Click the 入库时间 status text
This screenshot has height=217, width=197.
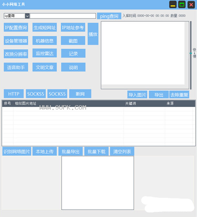(x=146, y=16)
